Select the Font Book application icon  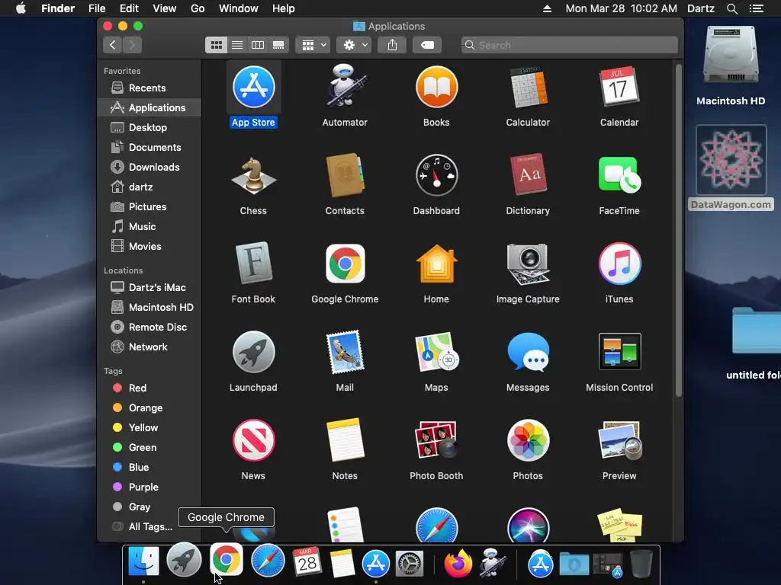click(253, 263)
